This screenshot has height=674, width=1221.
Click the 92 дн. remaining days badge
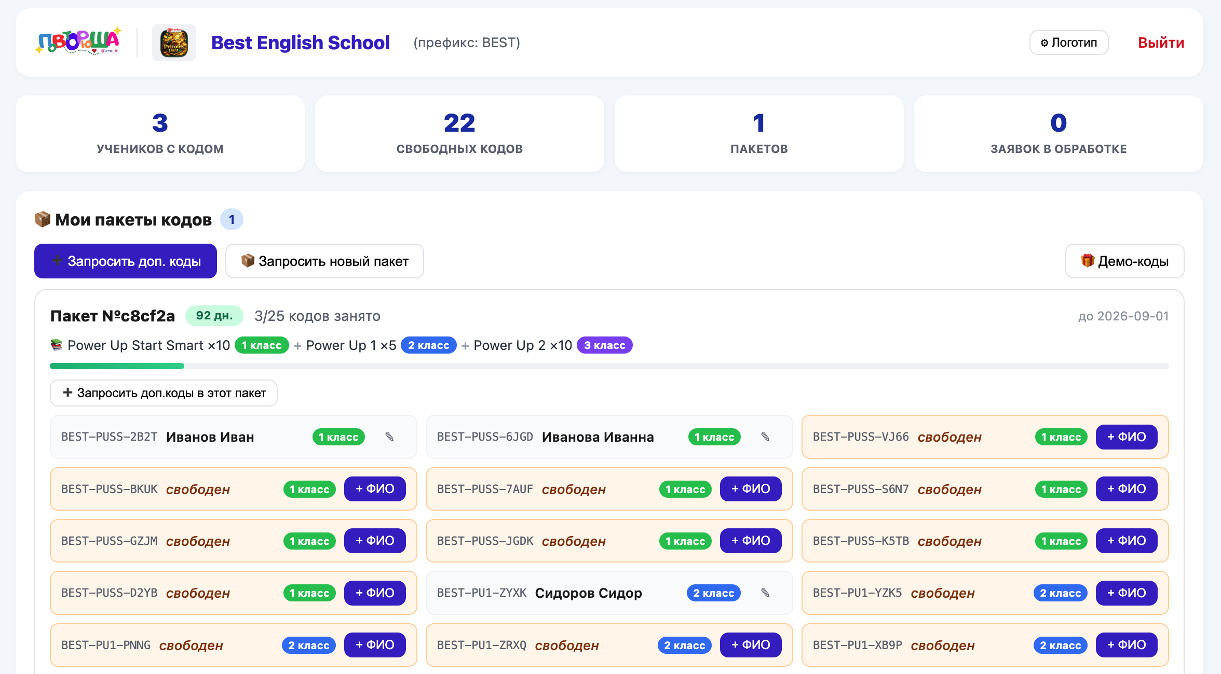coord(214,316)
